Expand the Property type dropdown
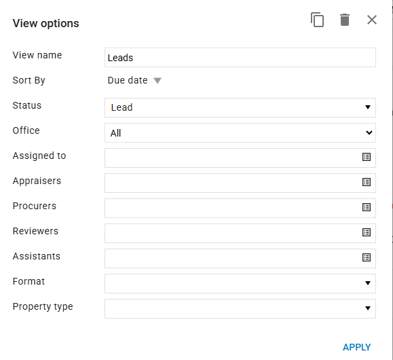The width and height of the screenshot is (393, 360). click(240, 308)
